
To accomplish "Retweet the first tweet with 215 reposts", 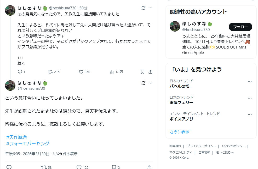I will pos(51,72).
